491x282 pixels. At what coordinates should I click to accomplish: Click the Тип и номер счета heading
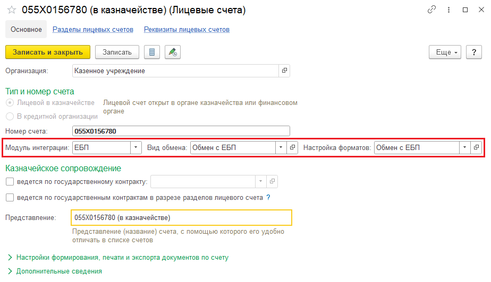click(x=39, y=92)
